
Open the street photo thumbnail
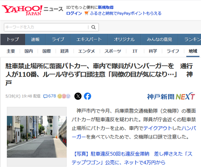pyautogui.click(x=37, y=137)
